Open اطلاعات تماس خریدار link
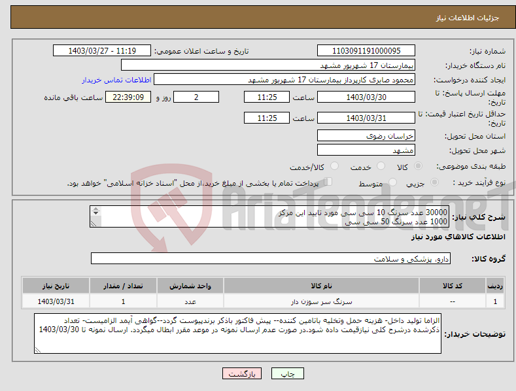The width and height of the screenshot is (516, 391). (116, 80)
